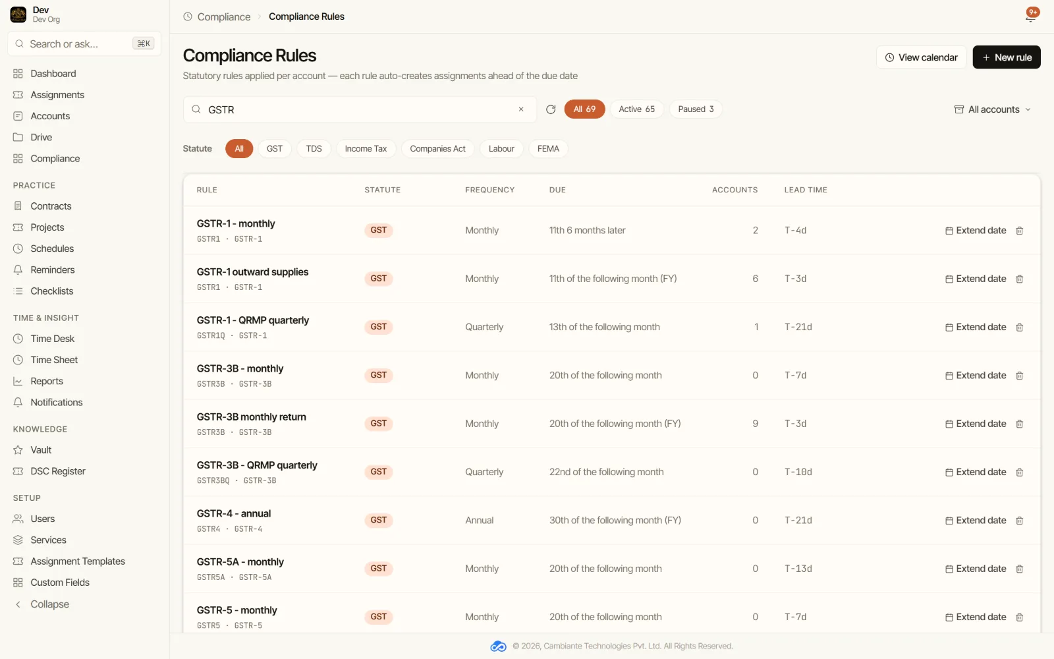Open Time Desk in sidebar

pyautogui.click(x=53, y=339)
